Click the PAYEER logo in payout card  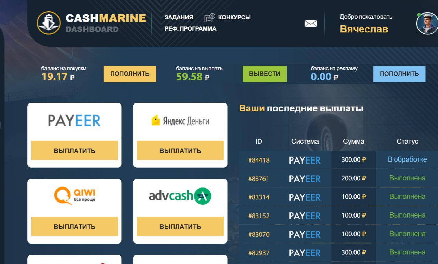coord(74,121)
